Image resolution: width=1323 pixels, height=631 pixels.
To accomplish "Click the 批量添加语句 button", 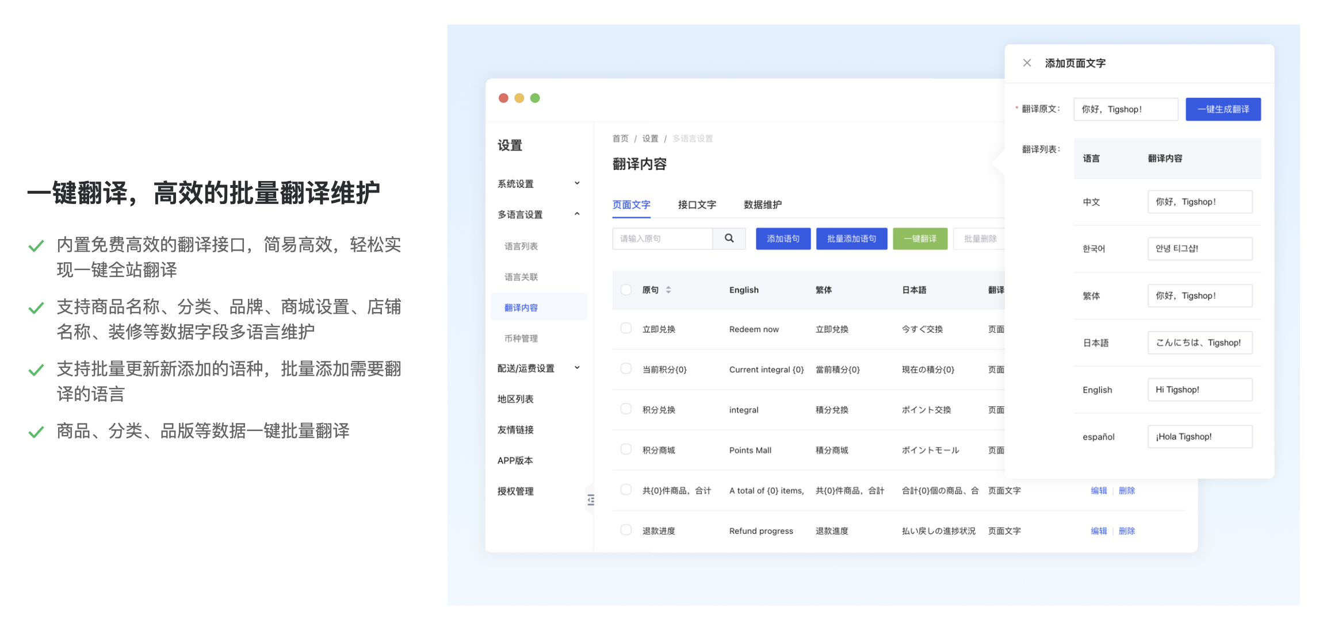I will point(851,238).
